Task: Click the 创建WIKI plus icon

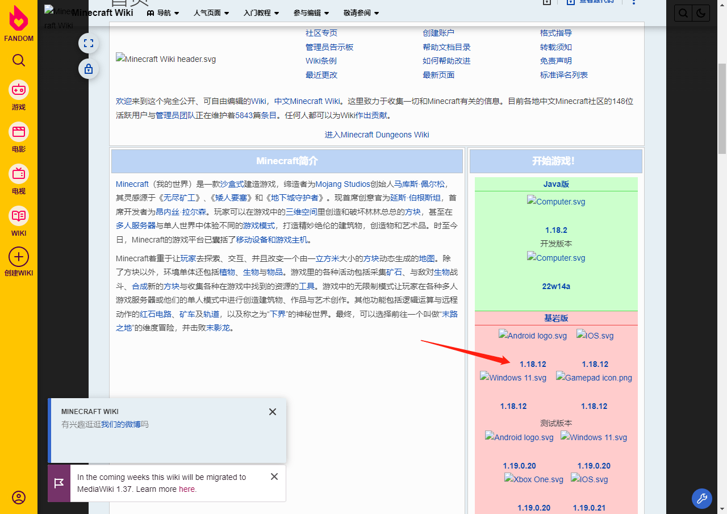Action: (19, 257)
